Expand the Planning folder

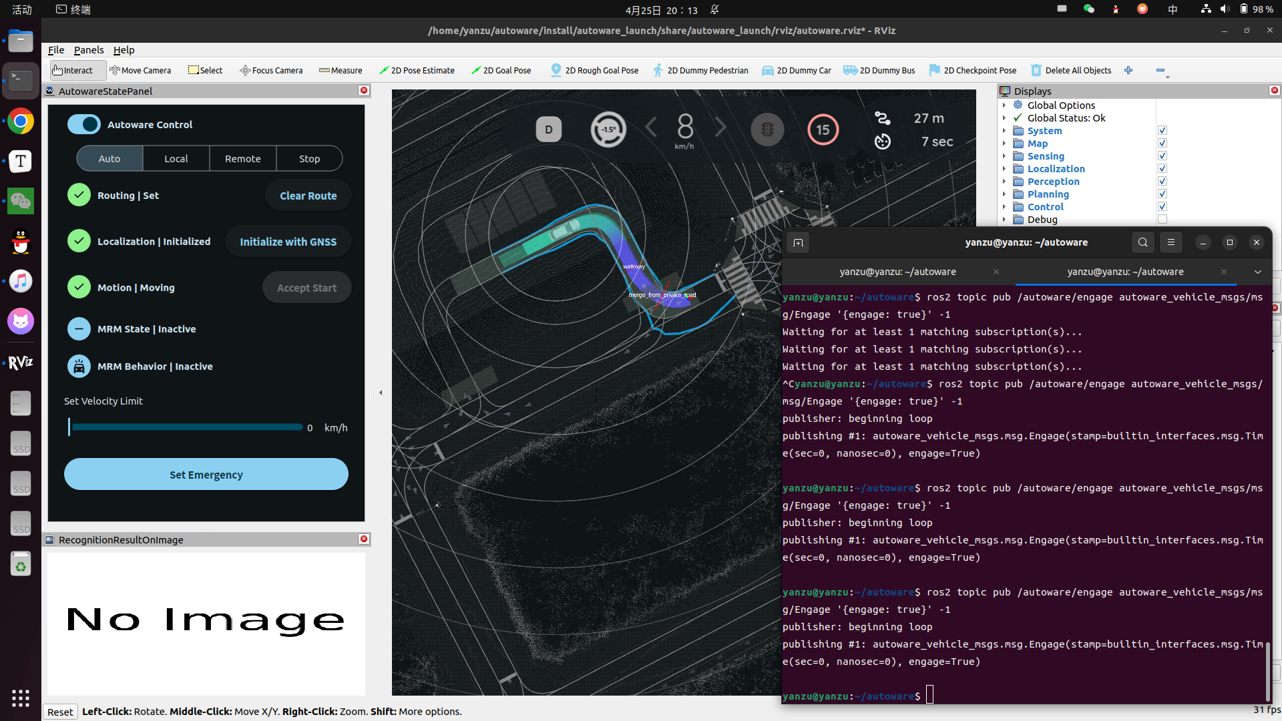[1004, 194]
